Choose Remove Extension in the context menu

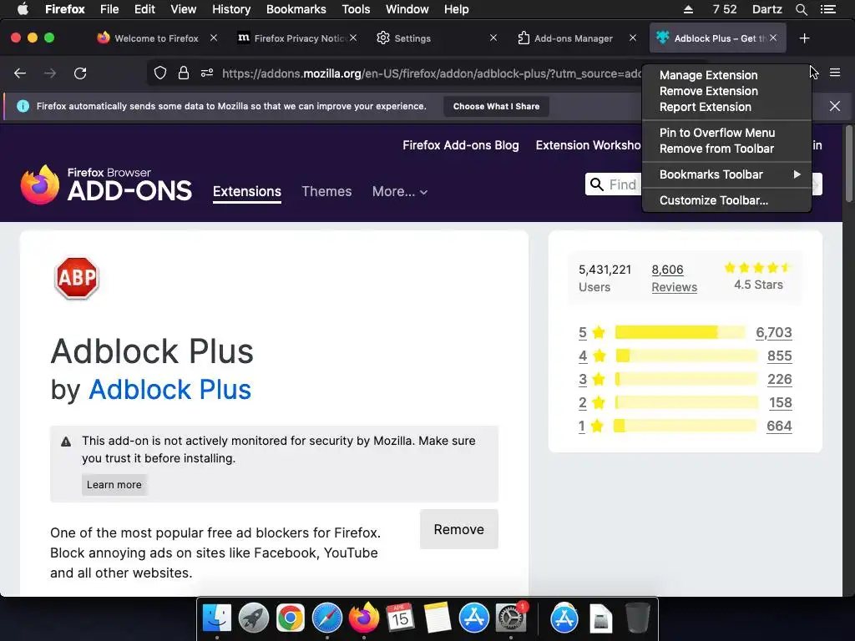pos(727,91)
